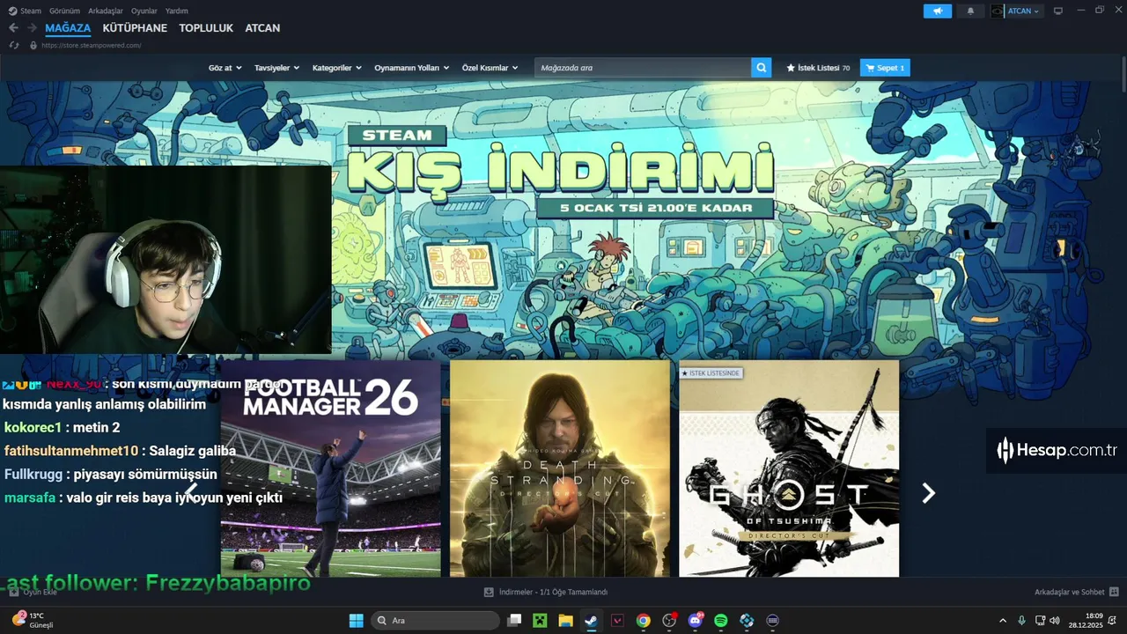This screenshot has width=1127, height=634.
Task: Select the KÜTÜPHANE tab
Action: (135, 28)
